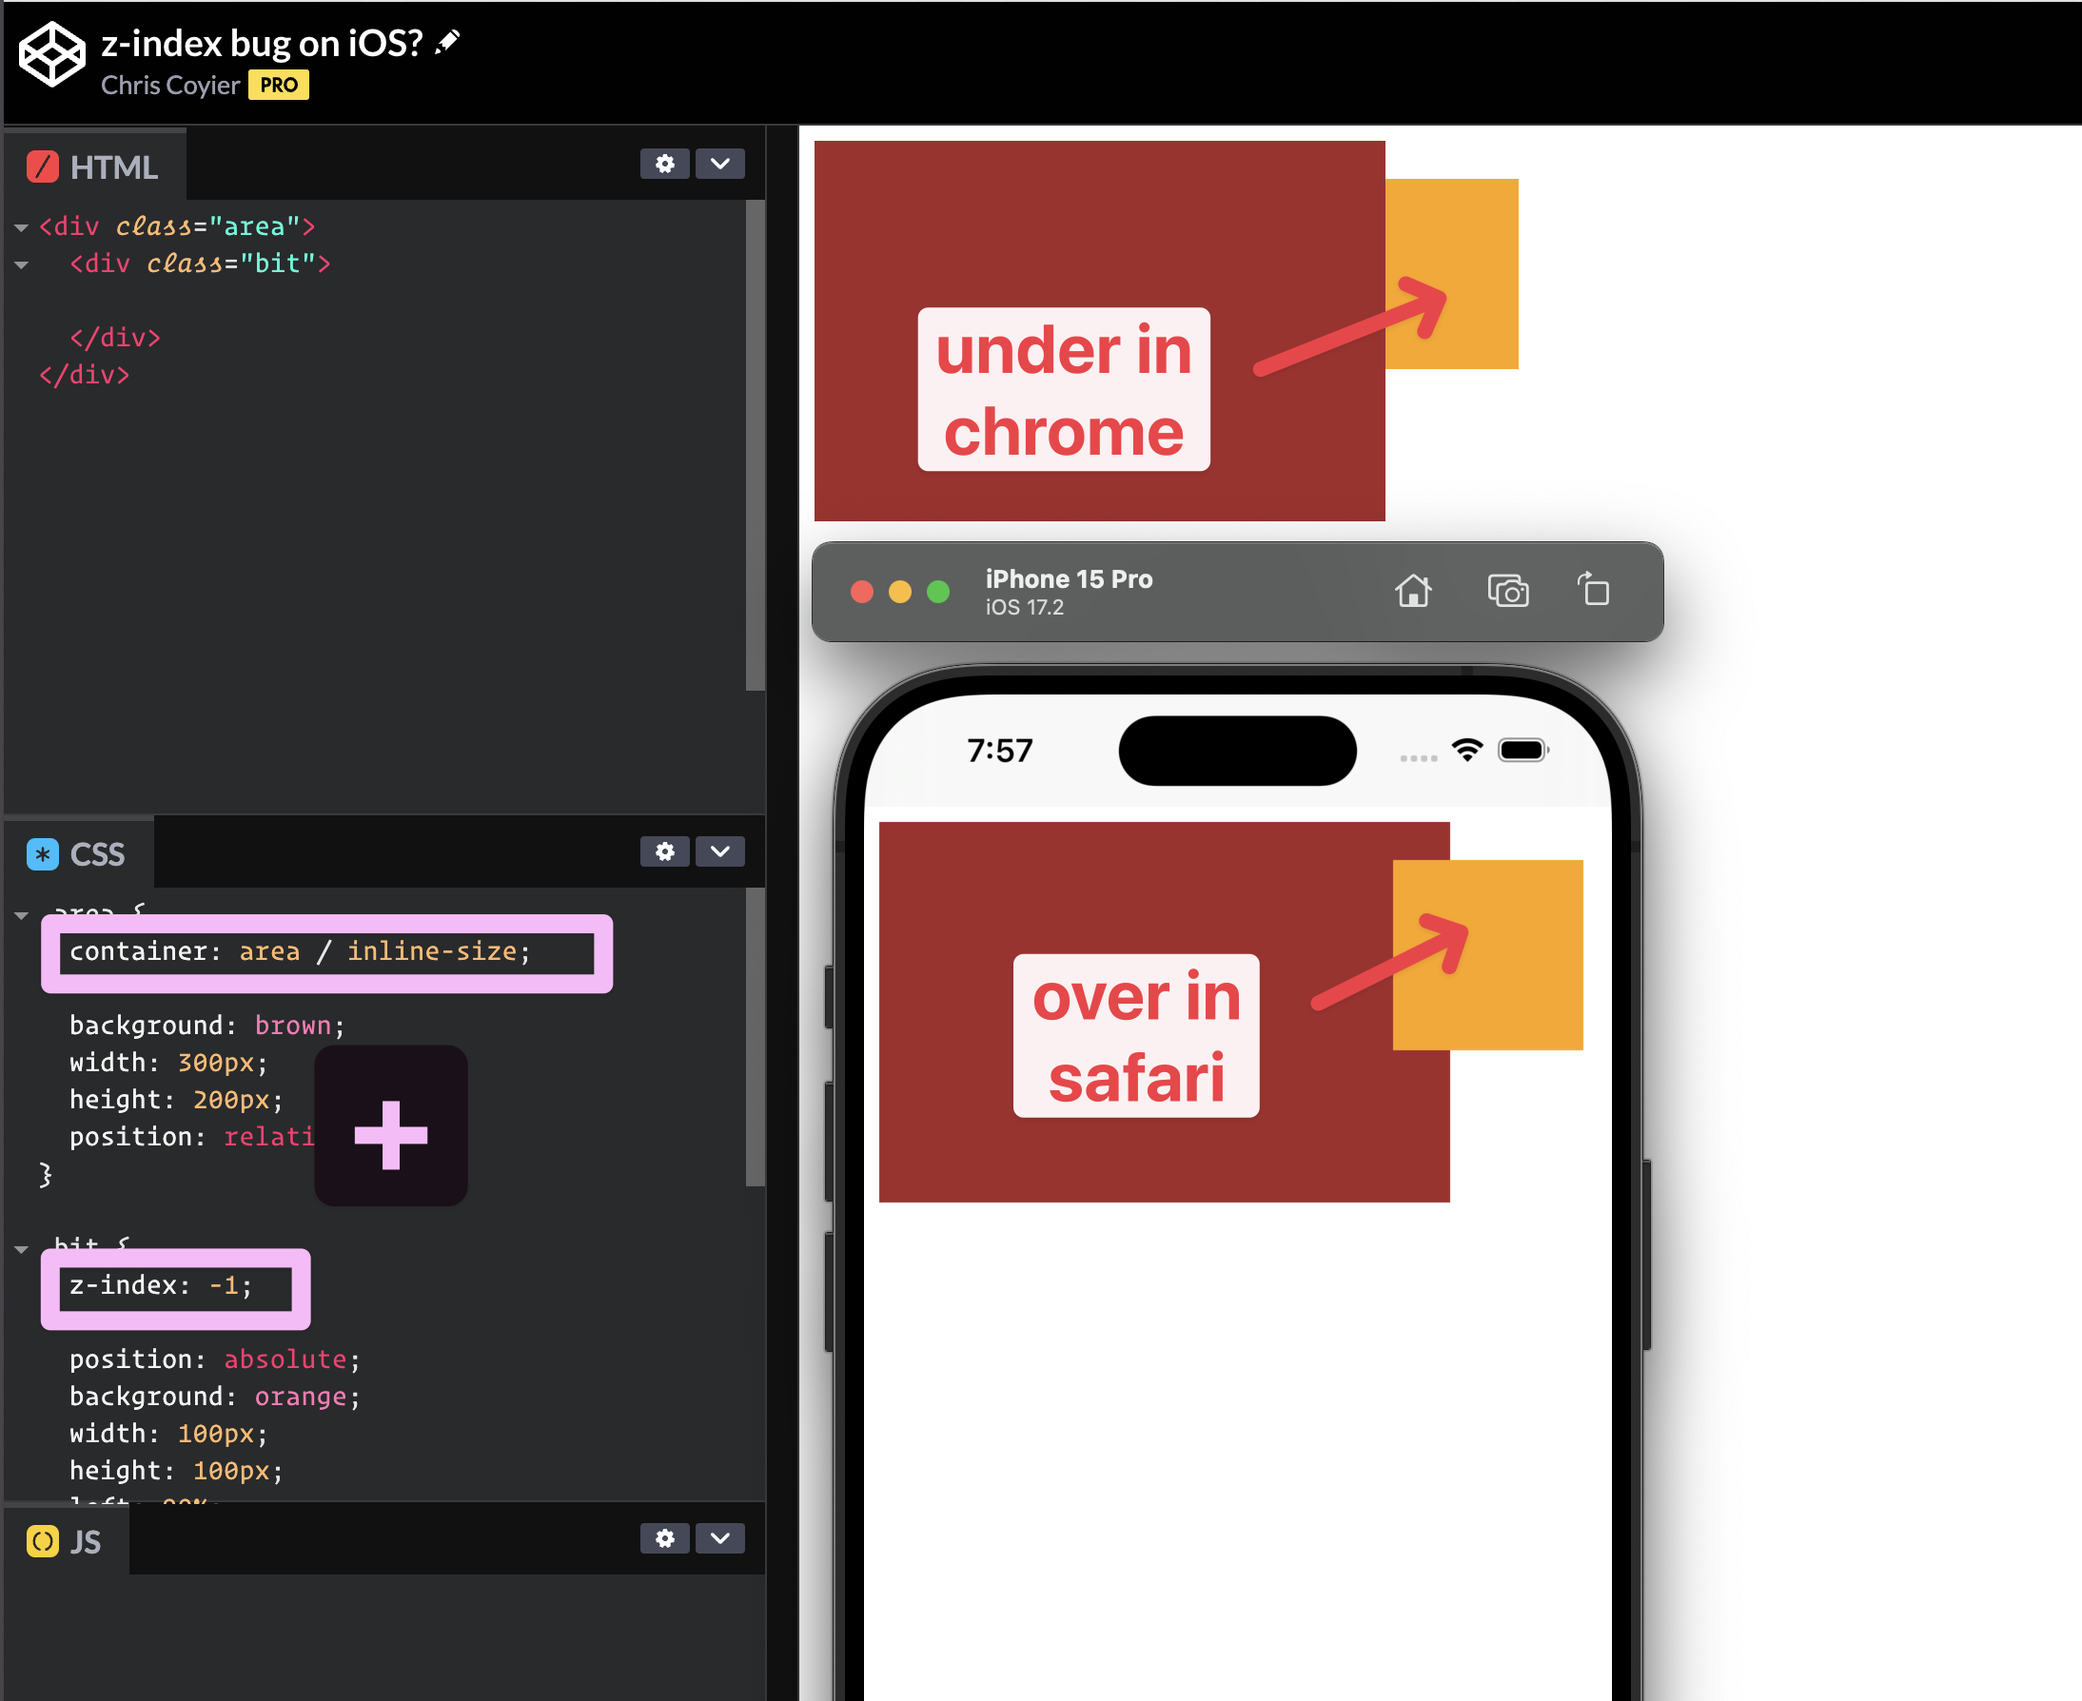Open the JS panel dropdown chevron
Image resolution: width=2082 pixels, height=1701 pixels.
pyautogui.click(x=720, y=1538)
